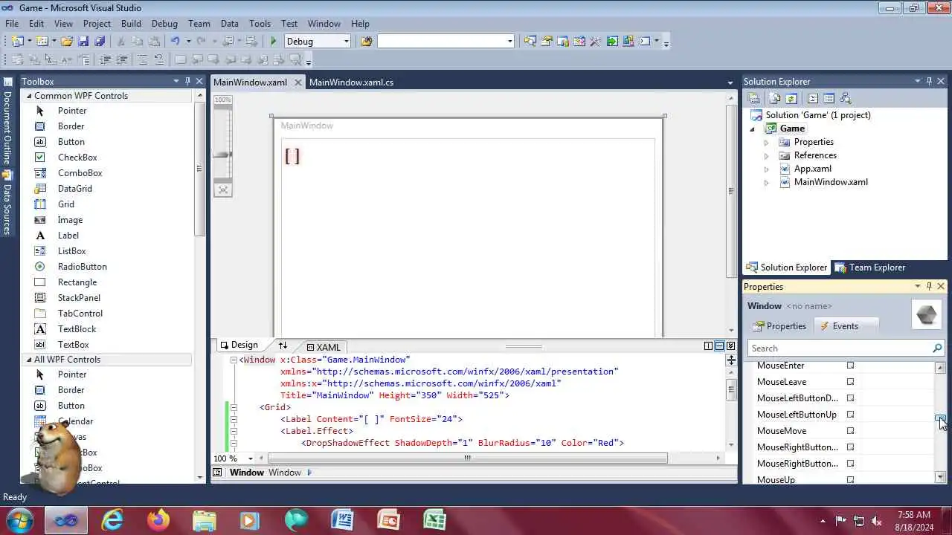Click the collapse pane icon above XAML editor
This screenshot has width=952, height=535.
[730, 346]
